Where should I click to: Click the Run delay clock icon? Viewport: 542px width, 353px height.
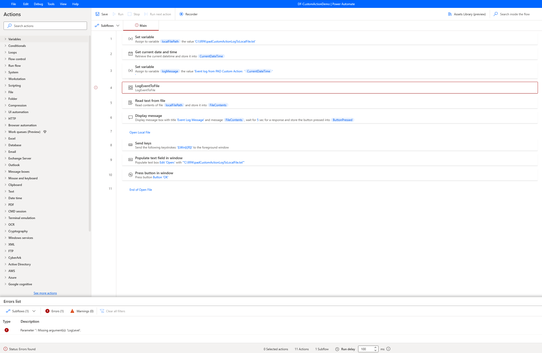337,349
